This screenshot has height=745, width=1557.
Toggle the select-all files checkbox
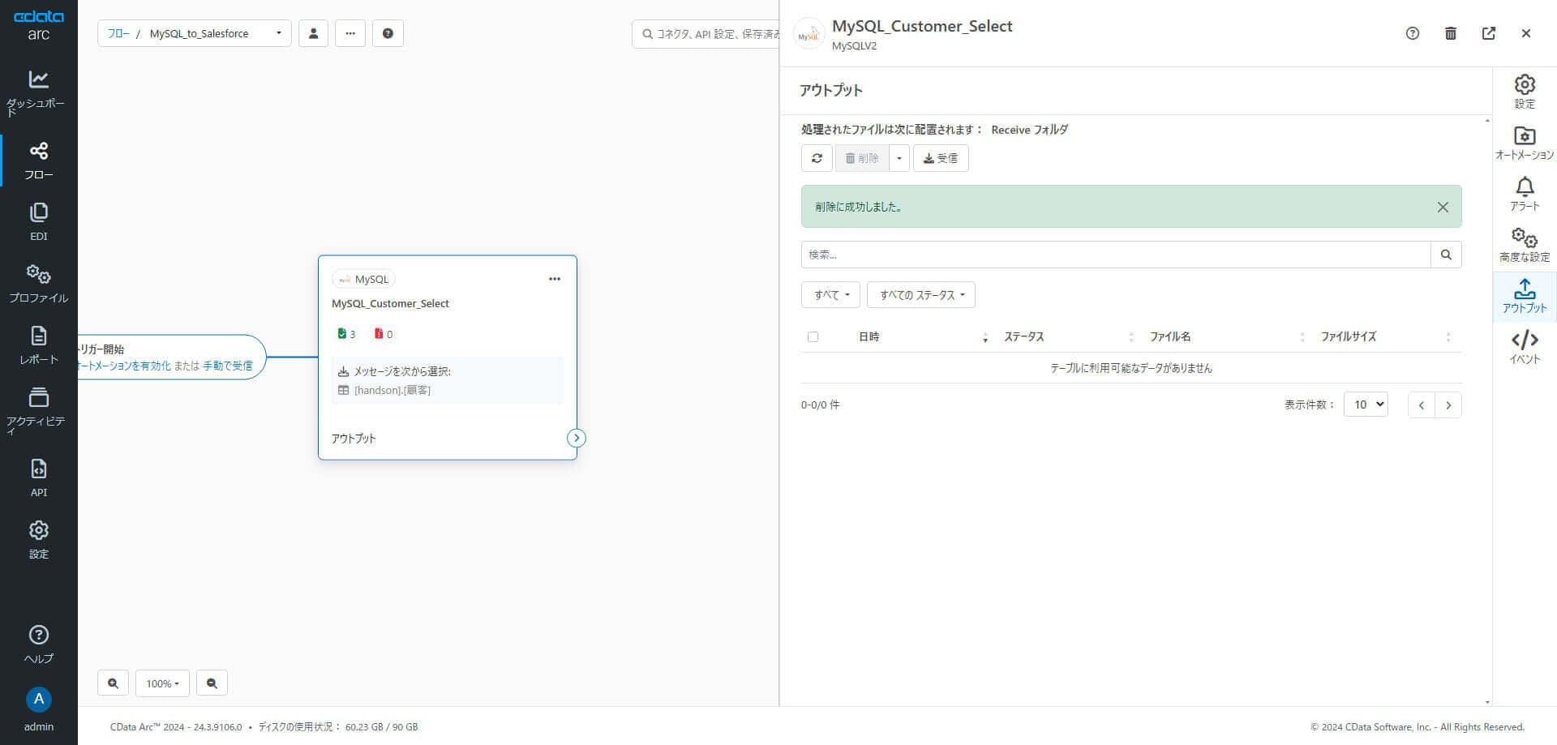(x=813, y=336)
